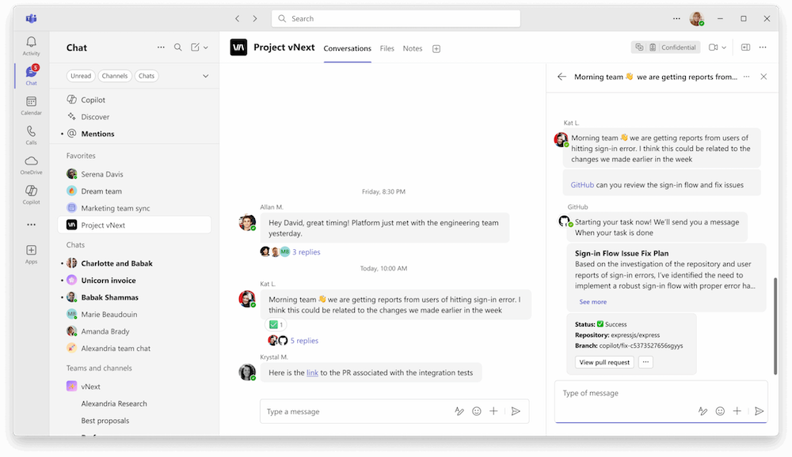
Task: Open message formatting options
Action: pyautogui.click(x=459, y=411)
